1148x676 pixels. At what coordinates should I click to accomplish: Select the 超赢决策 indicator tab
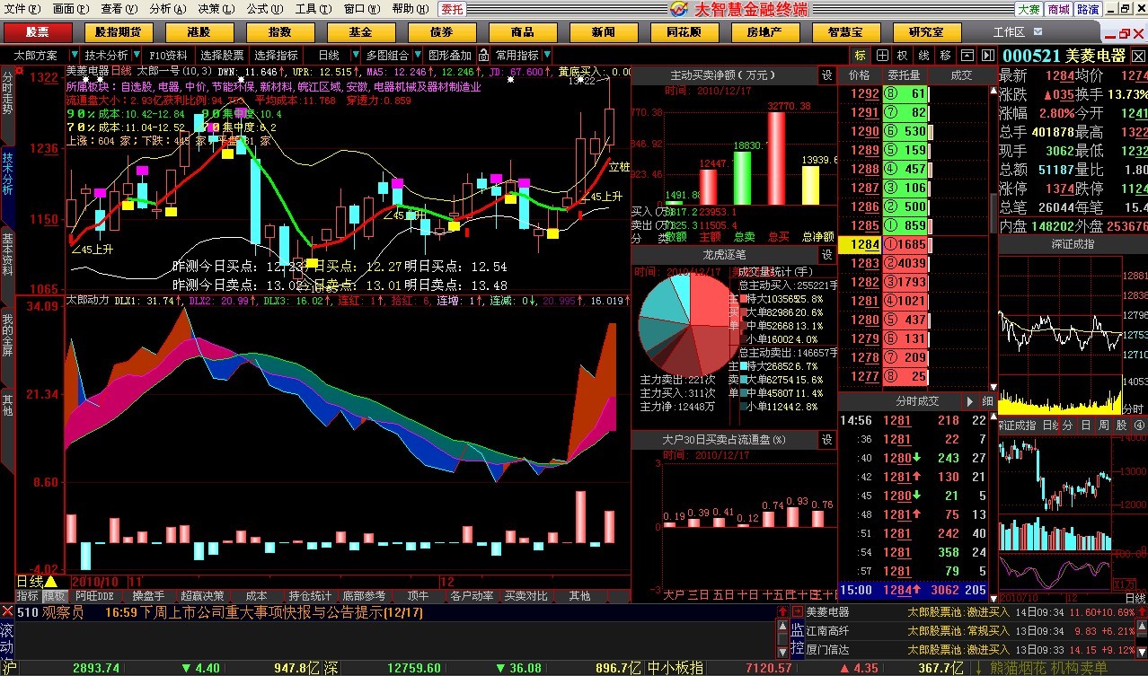coord(202,596)
